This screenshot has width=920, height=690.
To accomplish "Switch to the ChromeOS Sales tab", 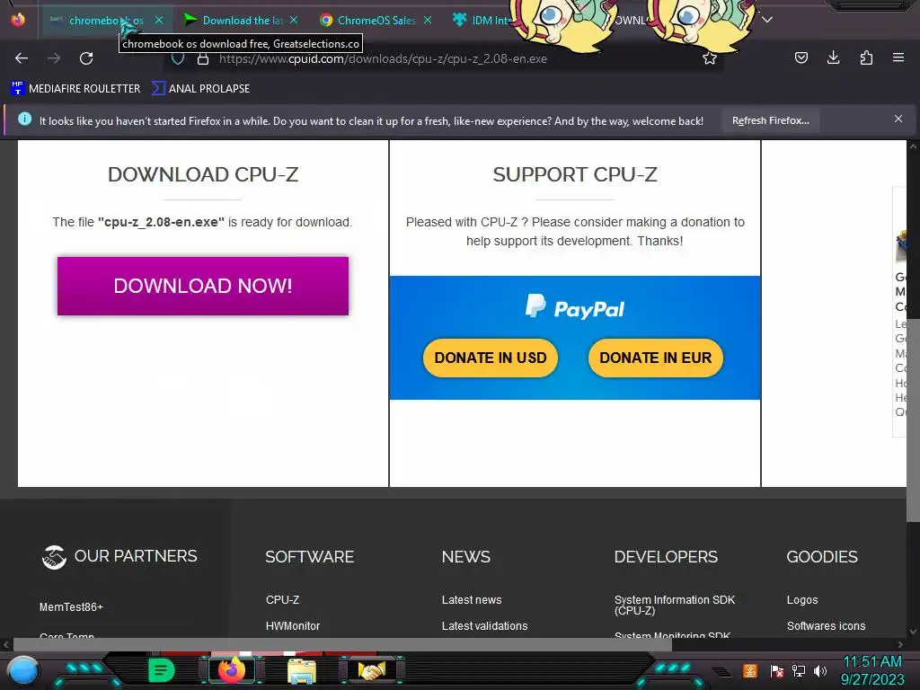I will tap(376, 20).
